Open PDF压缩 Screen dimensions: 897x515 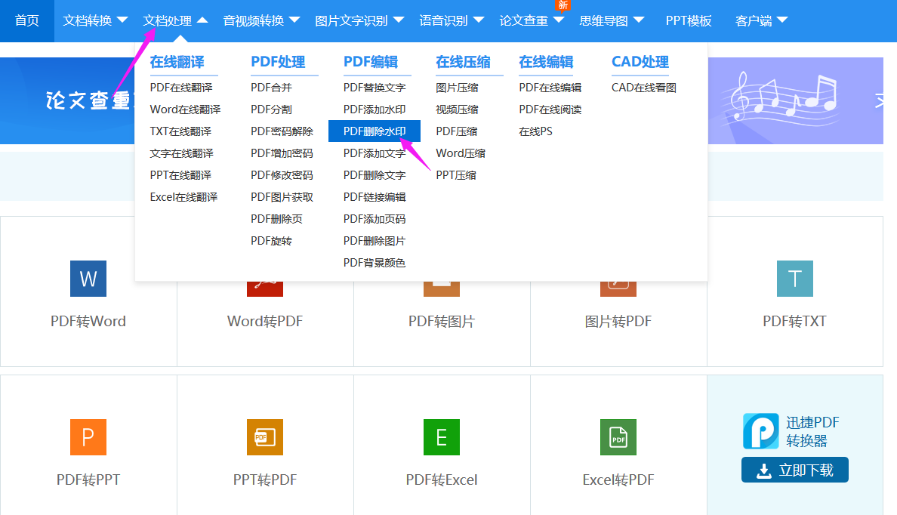point(457,131)
